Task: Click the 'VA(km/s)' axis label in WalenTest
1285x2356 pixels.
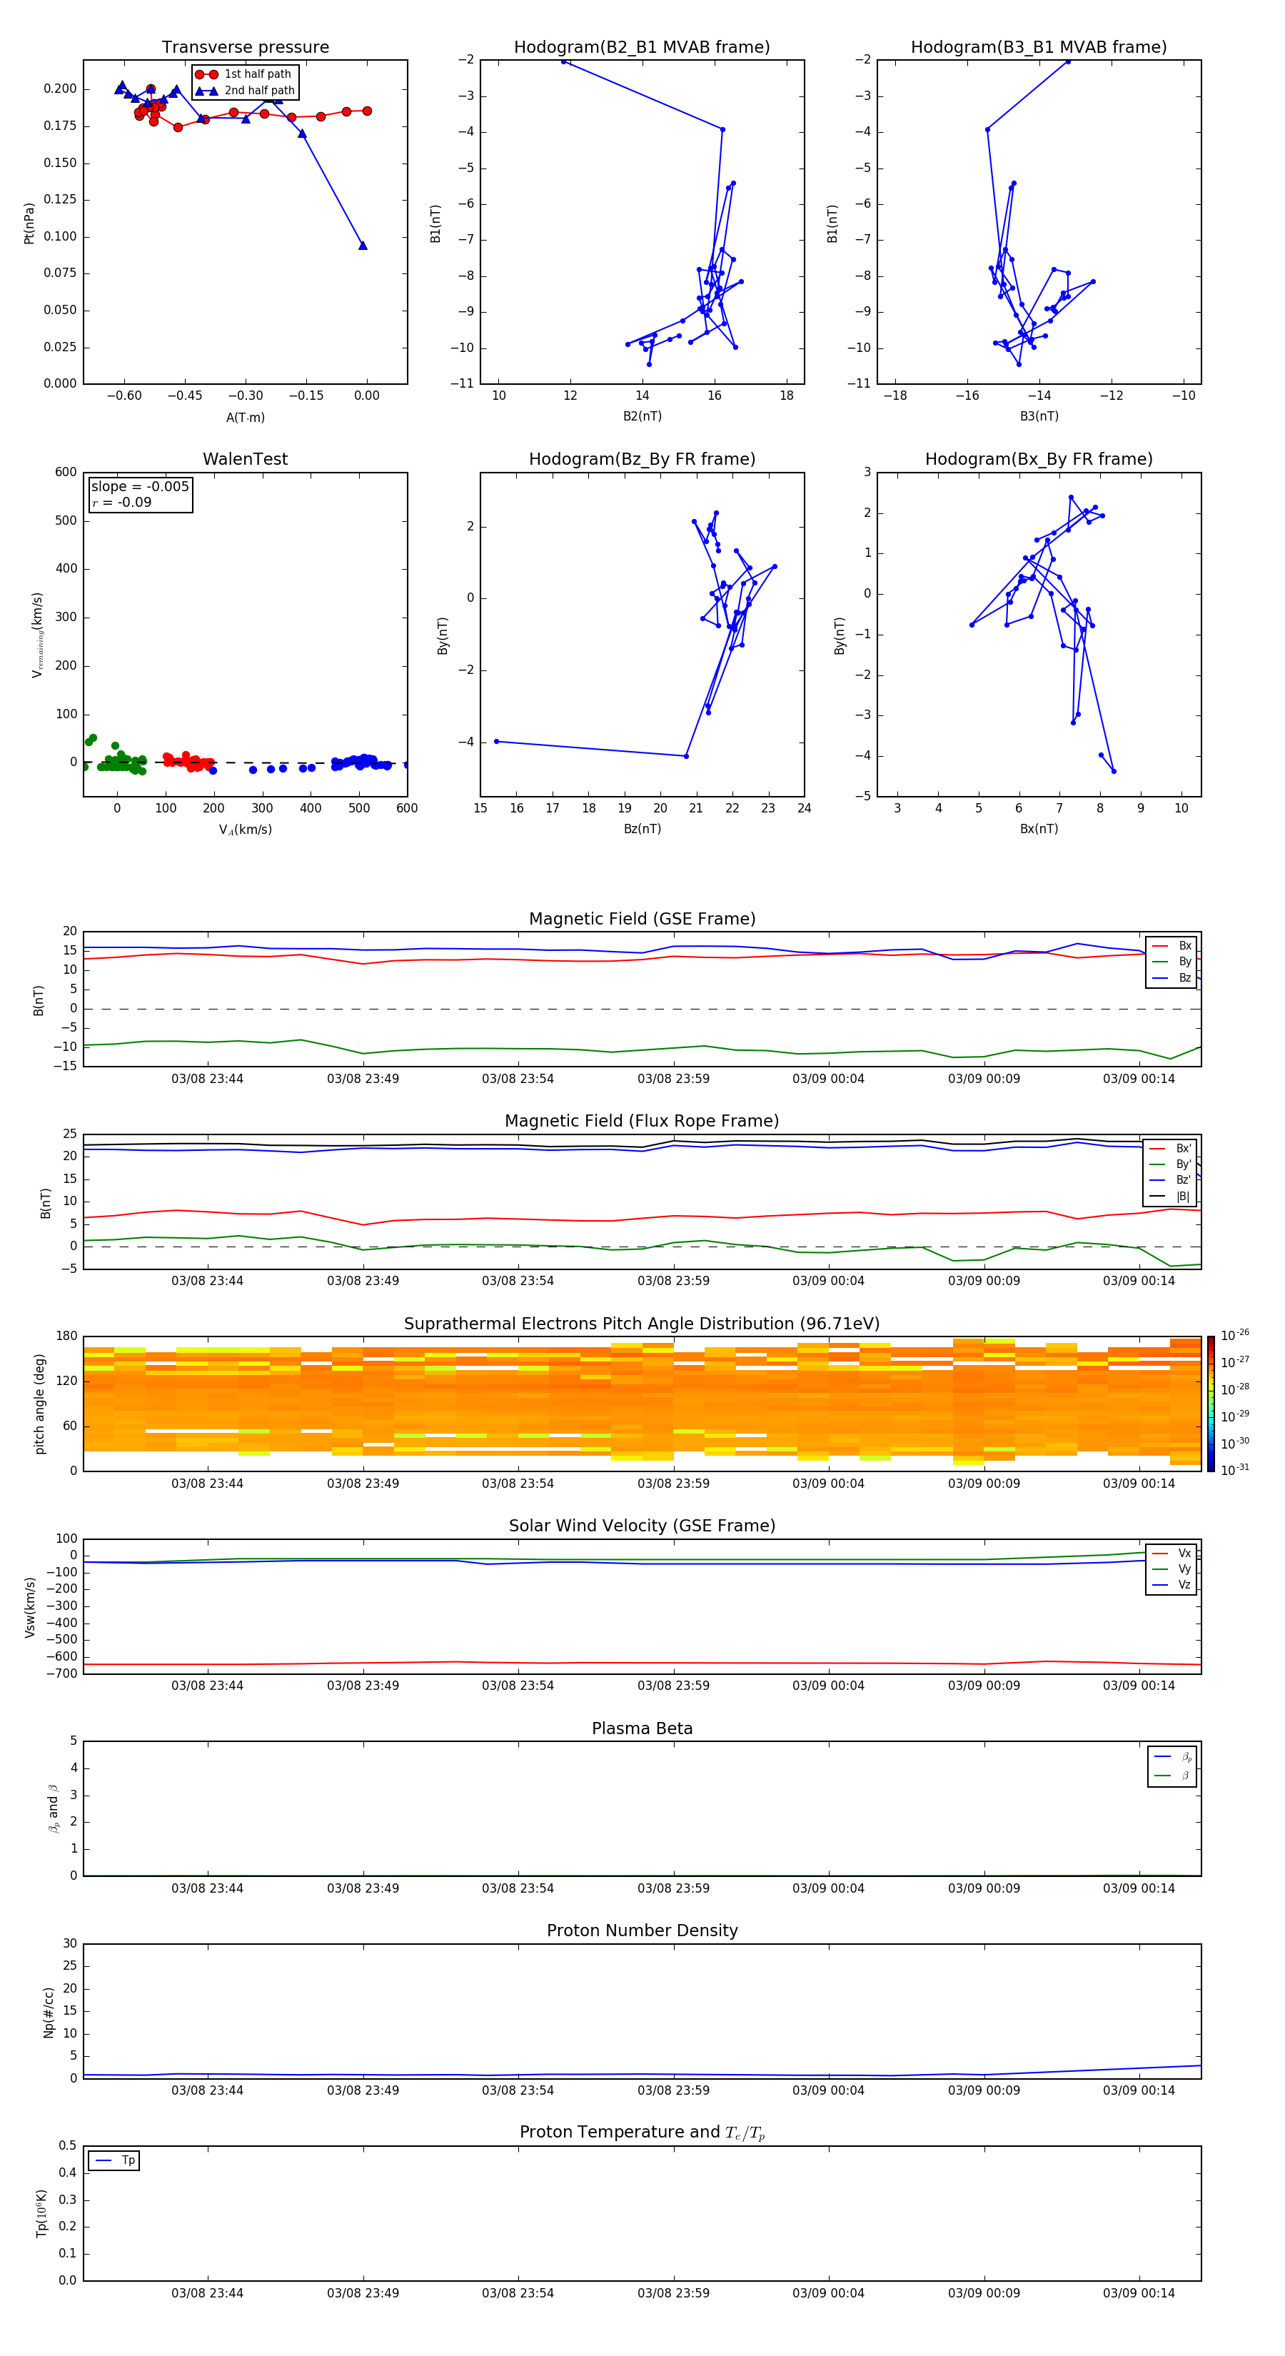Action: [x=245, y=830]
